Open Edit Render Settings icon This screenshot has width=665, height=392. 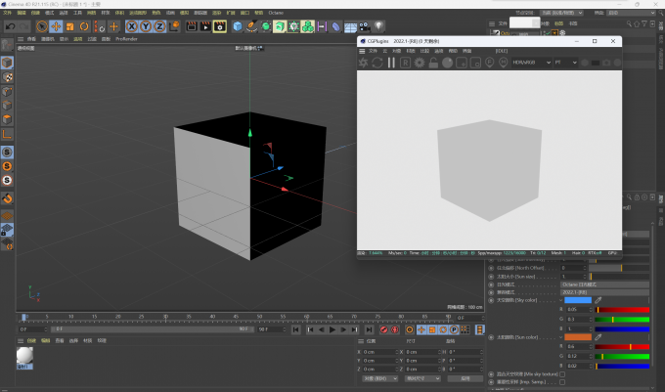[220, 26]
